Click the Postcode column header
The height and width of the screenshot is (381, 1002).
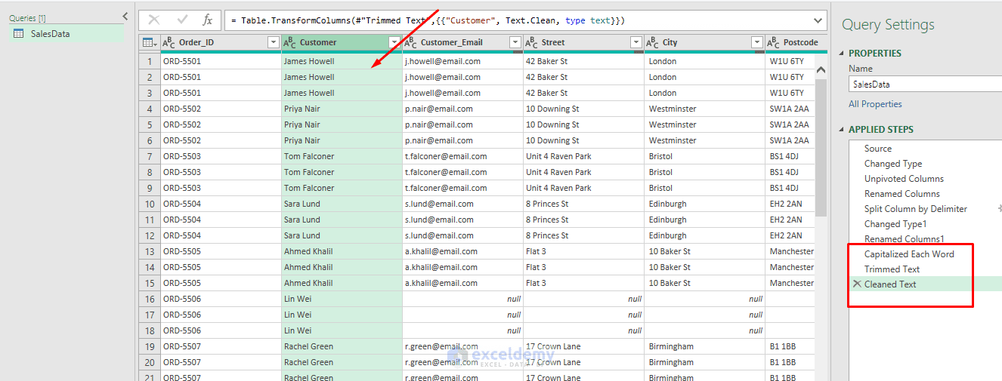click(796, 42)
